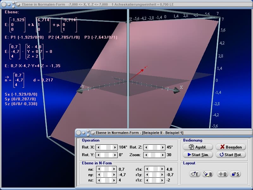Viewport: 253px width, 190px height.
Task: Click the Zoom slider thumb
Action: coord(153,155)
